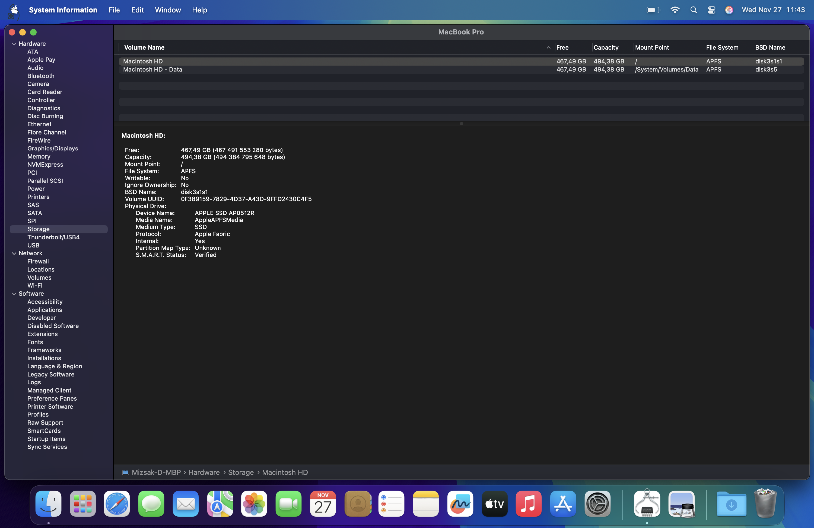Click System Information icon in Dock
The height and width of the screenshot is (528, 814).
click(x=647, y=503)
